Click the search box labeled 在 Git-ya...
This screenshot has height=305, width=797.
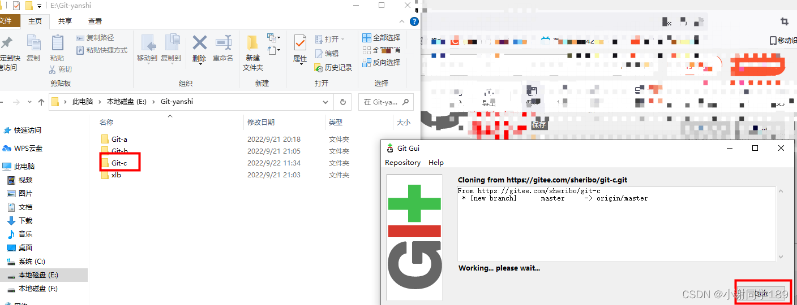click(x=386, y=102)
